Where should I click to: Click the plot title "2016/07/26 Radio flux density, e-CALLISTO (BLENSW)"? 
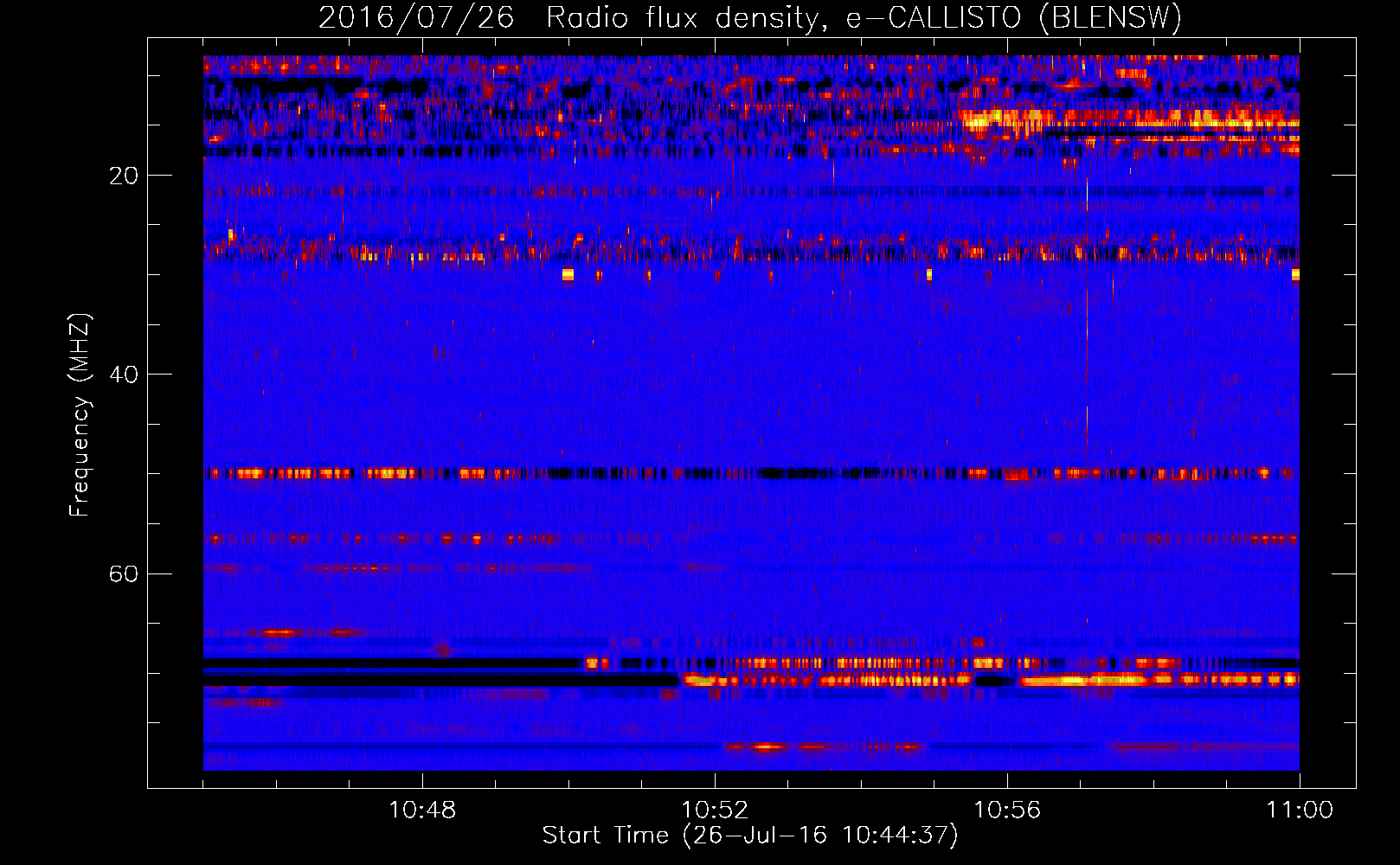click(750, 17)
